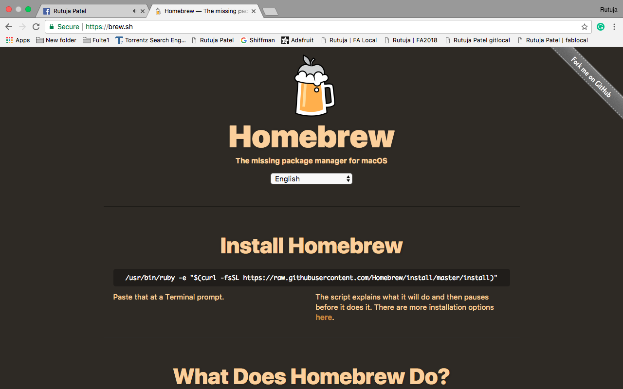The image size is (623, 389).
Task: Click 'The missing package manager for macOS' tagline
Action: tap(311, 161)
